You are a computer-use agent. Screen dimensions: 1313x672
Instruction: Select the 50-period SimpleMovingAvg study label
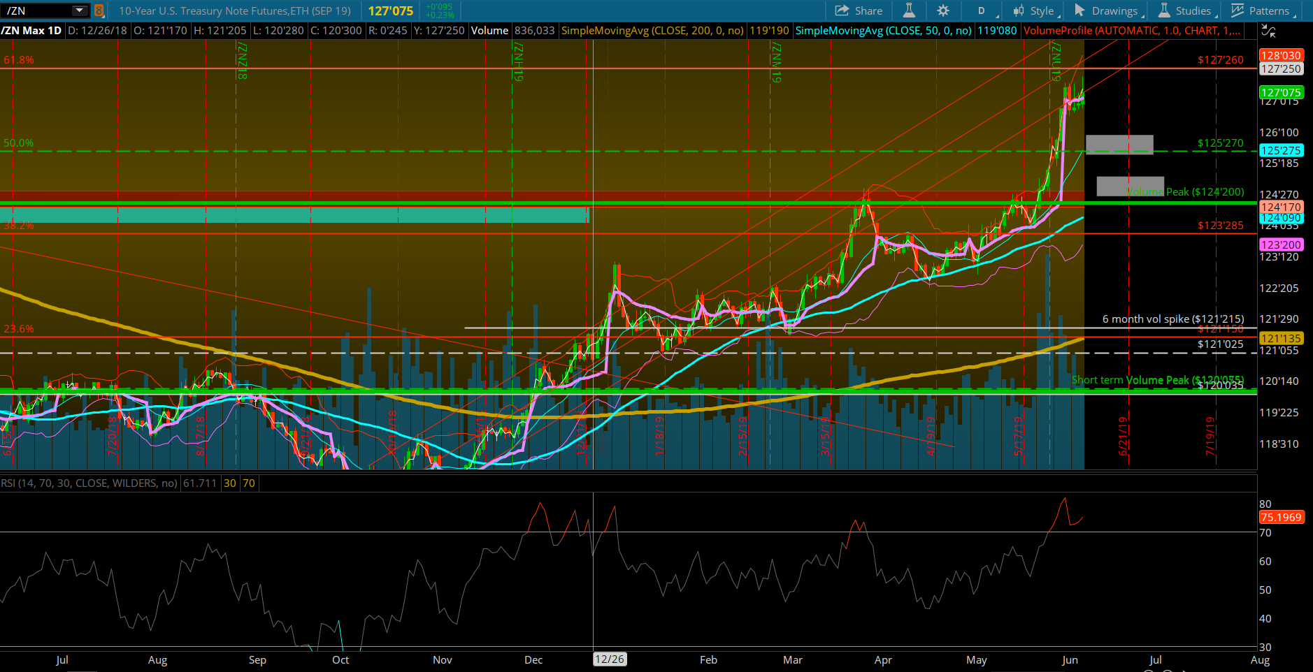pyautogui.click(x=884, y=31)
